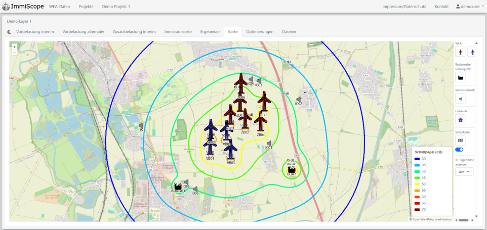Click the IO05 immission point marker
Viewport: 487px width, 230px height.
(x=186, y=182)
